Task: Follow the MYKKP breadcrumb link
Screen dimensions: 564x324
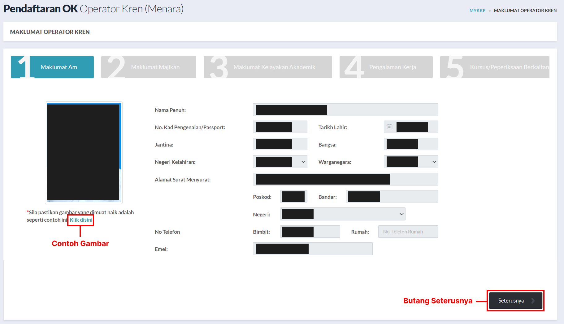Action: (477, 11)
